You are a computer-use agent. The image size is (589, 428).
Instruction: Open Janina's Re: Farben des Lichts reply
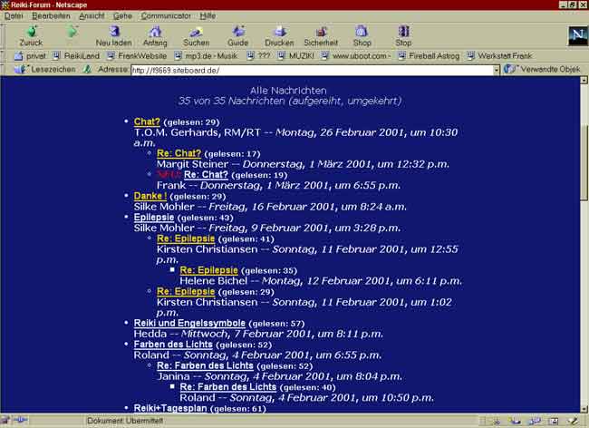(205, 365)
